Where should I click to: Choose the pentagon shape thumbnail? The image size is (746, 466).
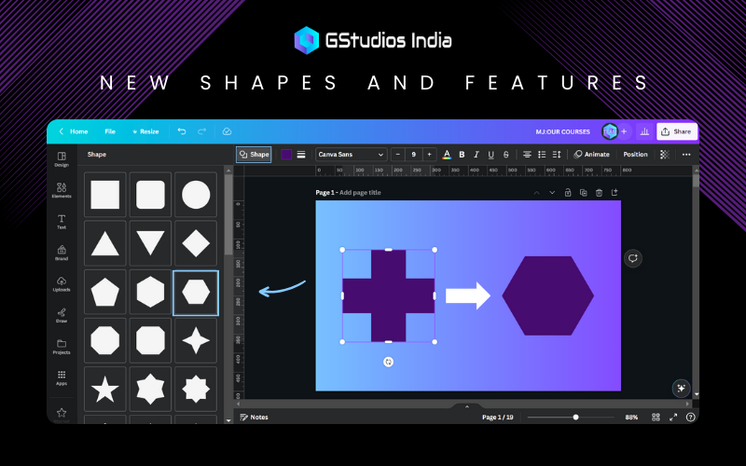click(x=105, y=293)
